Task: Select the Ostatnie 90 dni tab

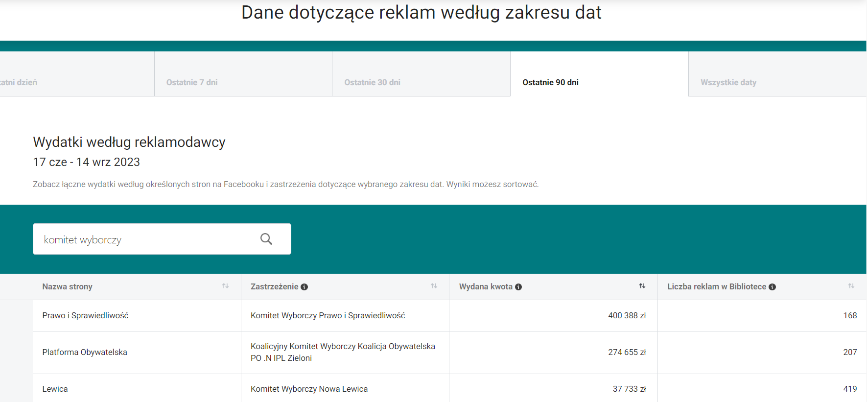Action: 550,82
